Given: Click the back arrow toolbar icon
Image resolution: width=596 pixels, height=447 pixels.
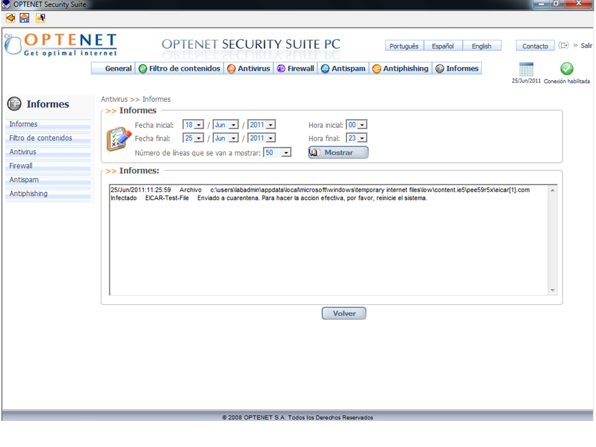Looking at the screenshot, I should [11, 18].
